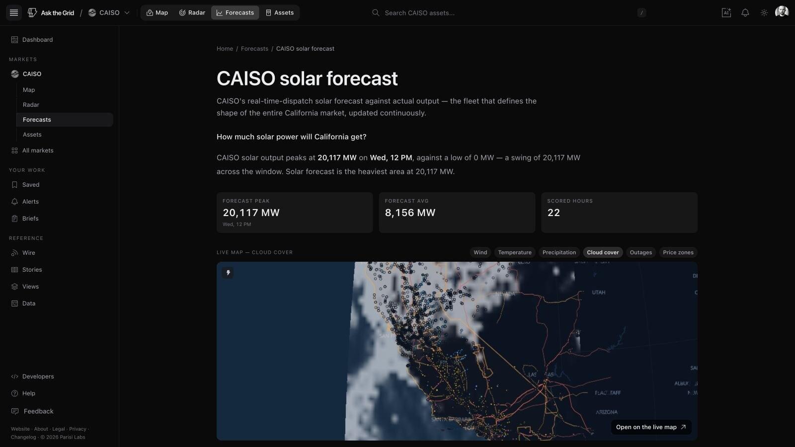Click the All markets grid icon

pos(14,150)
